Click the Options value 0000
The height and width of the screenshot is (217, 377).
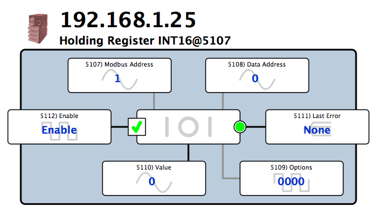pyautogui.click(x=291, y=181)
